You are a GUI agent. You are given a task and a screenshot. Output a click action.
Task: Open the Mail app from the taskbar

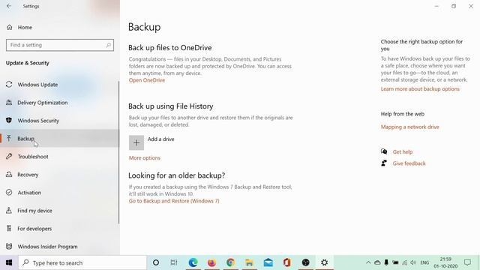[x=268, y=262]
